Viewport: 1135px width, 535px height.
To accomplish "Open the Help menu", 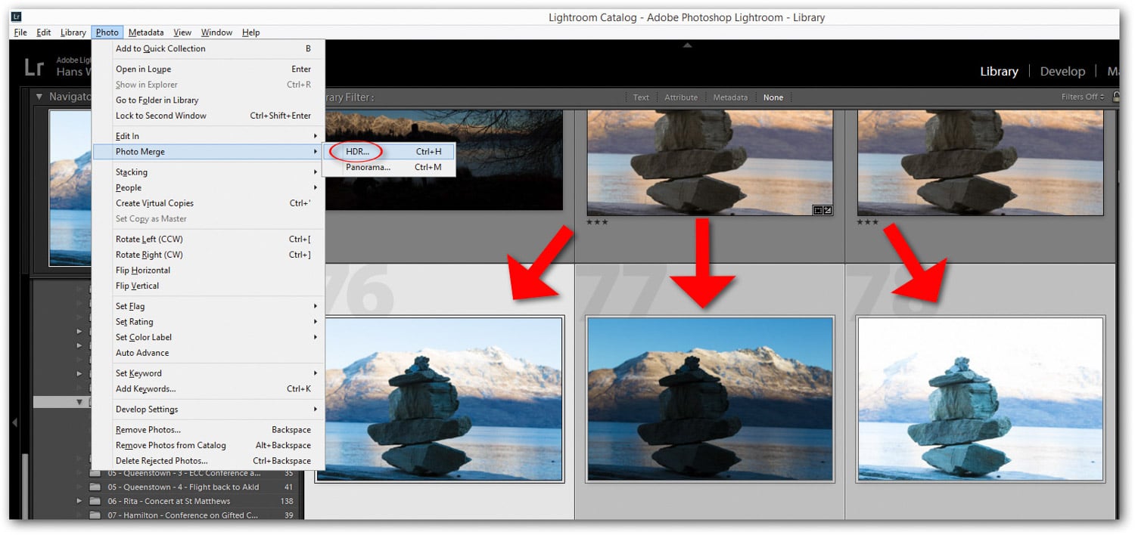I will click(251, 32).
